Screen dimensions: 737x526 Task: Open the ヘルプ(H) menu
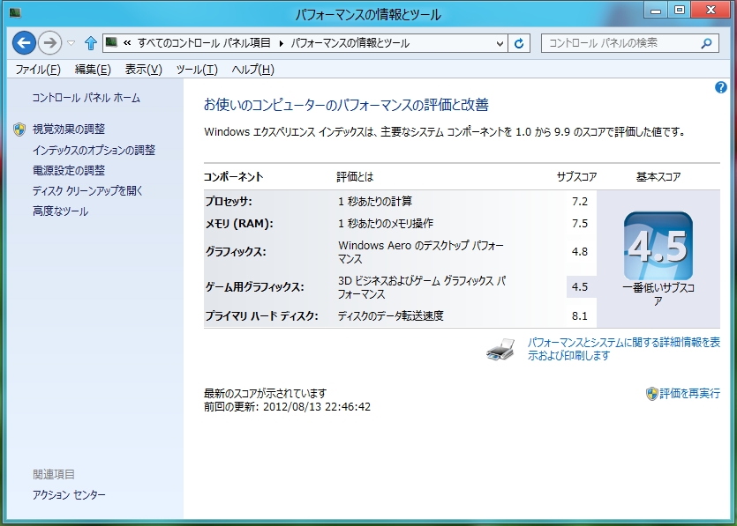(252, 70)
